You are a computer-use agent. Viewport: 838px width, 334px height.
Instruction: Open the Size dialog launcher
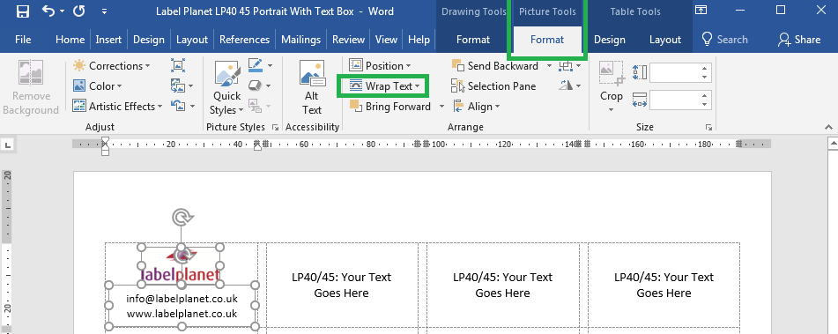pyautogui.click(x=708, y=127)
